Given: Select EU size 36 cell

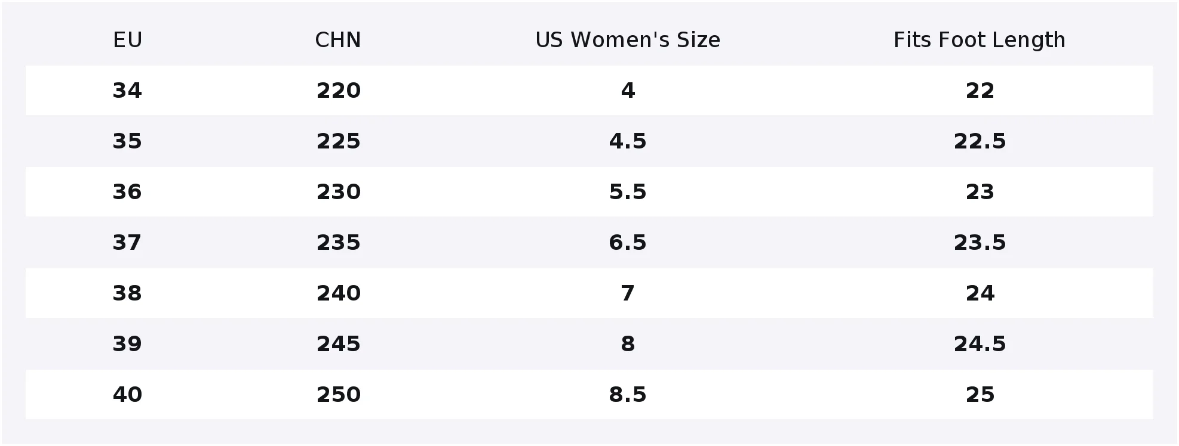Looking at the screenshot, I should point(127,192).
